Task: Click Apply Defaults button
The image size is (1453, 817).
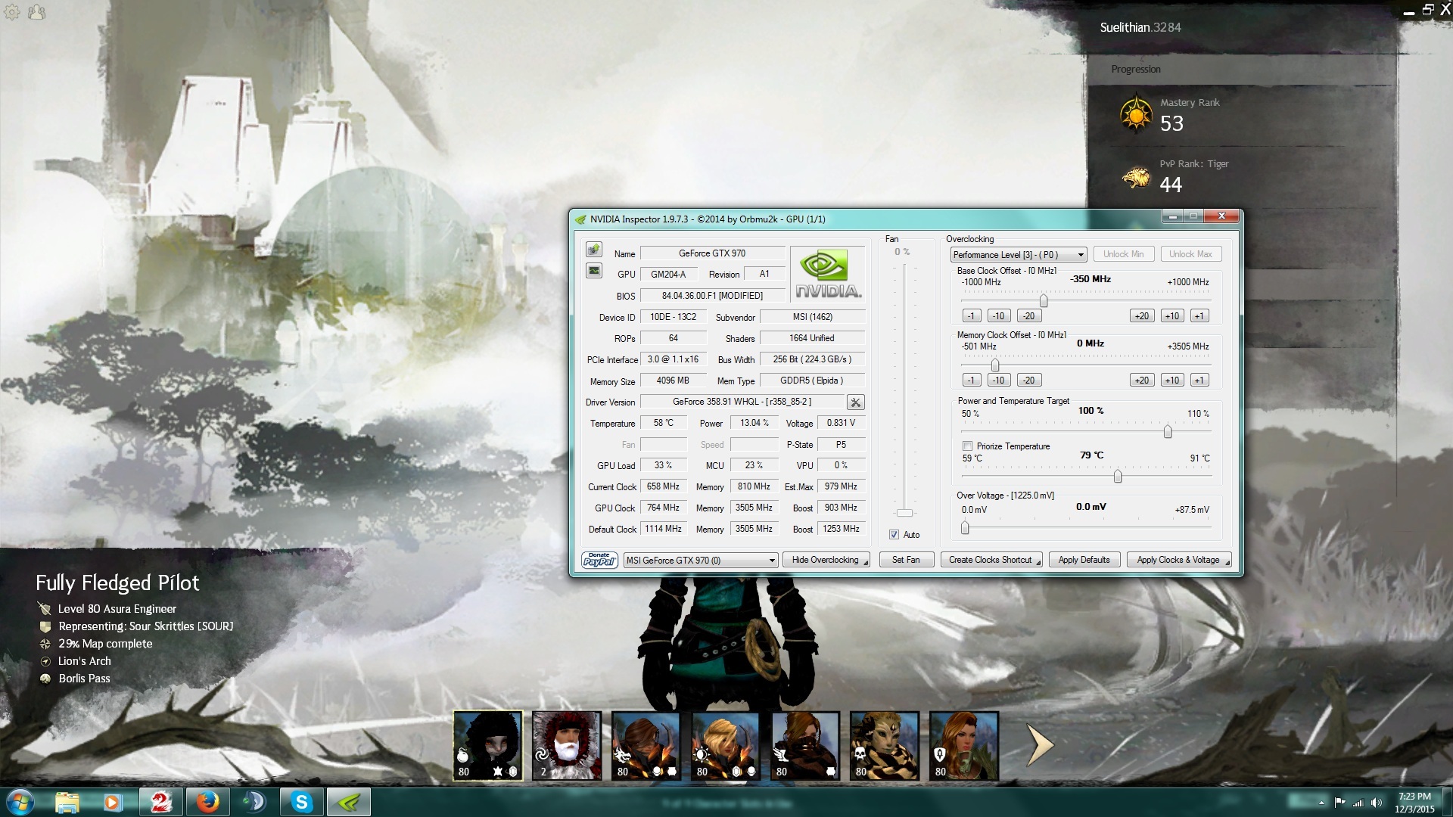Action: pos(1084,560)
